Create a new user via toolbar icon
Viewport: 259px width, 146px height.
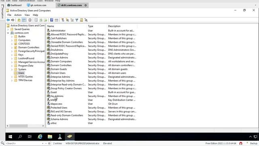click(63, 20)
